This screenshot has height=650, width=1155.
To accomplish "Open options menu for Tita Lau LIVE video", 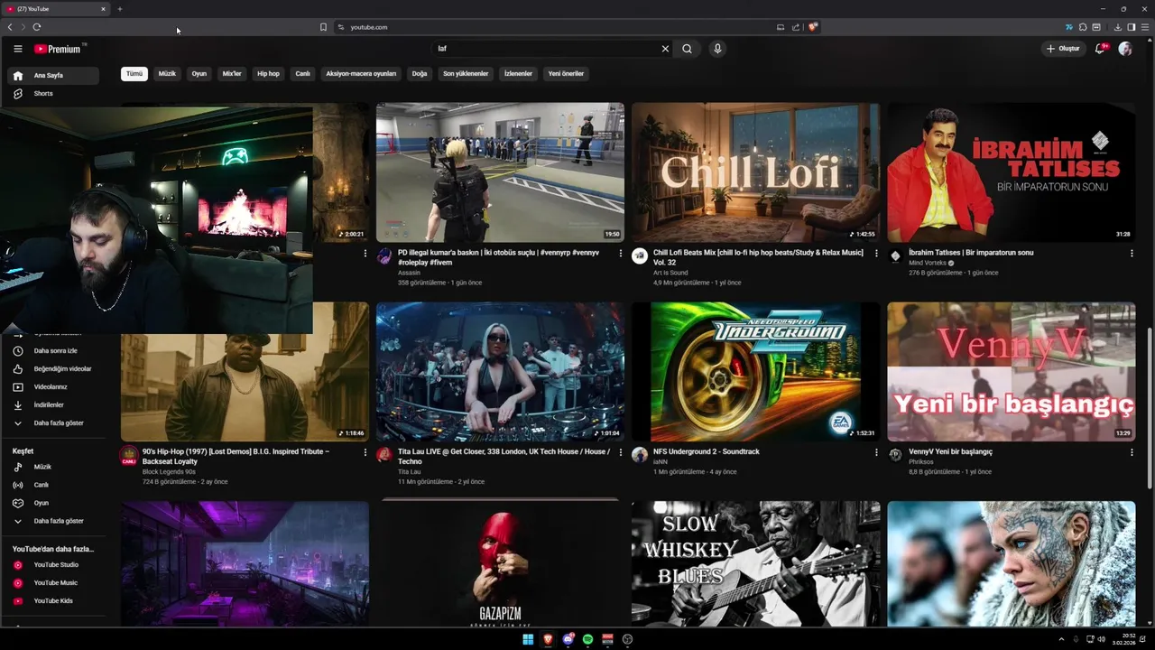I will [x=621, y=452].
